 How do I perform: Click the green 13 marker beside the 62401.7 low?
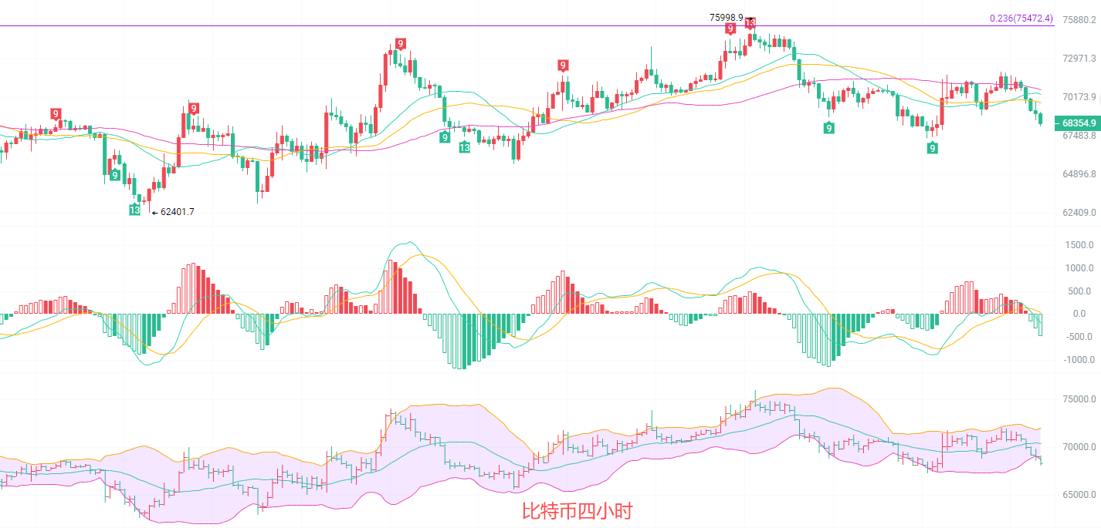pyautogui.click(x=135, y=210)
